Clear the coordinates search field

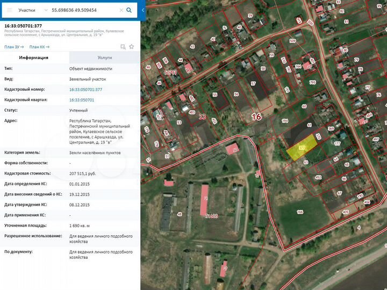(x=120, y=10)
